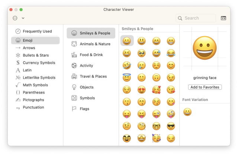The height and width of the screenshot is (155, 238).
Task: Show Math Symbols character list
Action: click(35, 85)
